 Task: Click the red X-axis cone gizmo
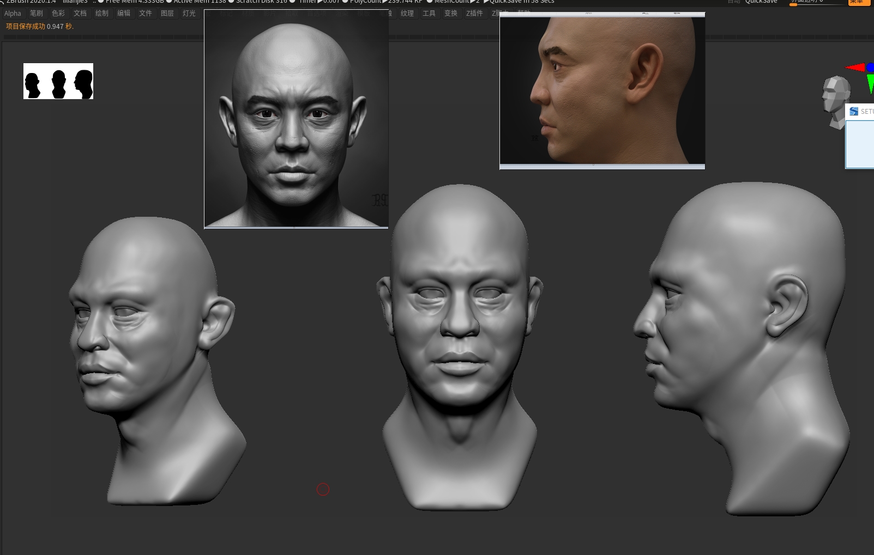pos(855,68)
